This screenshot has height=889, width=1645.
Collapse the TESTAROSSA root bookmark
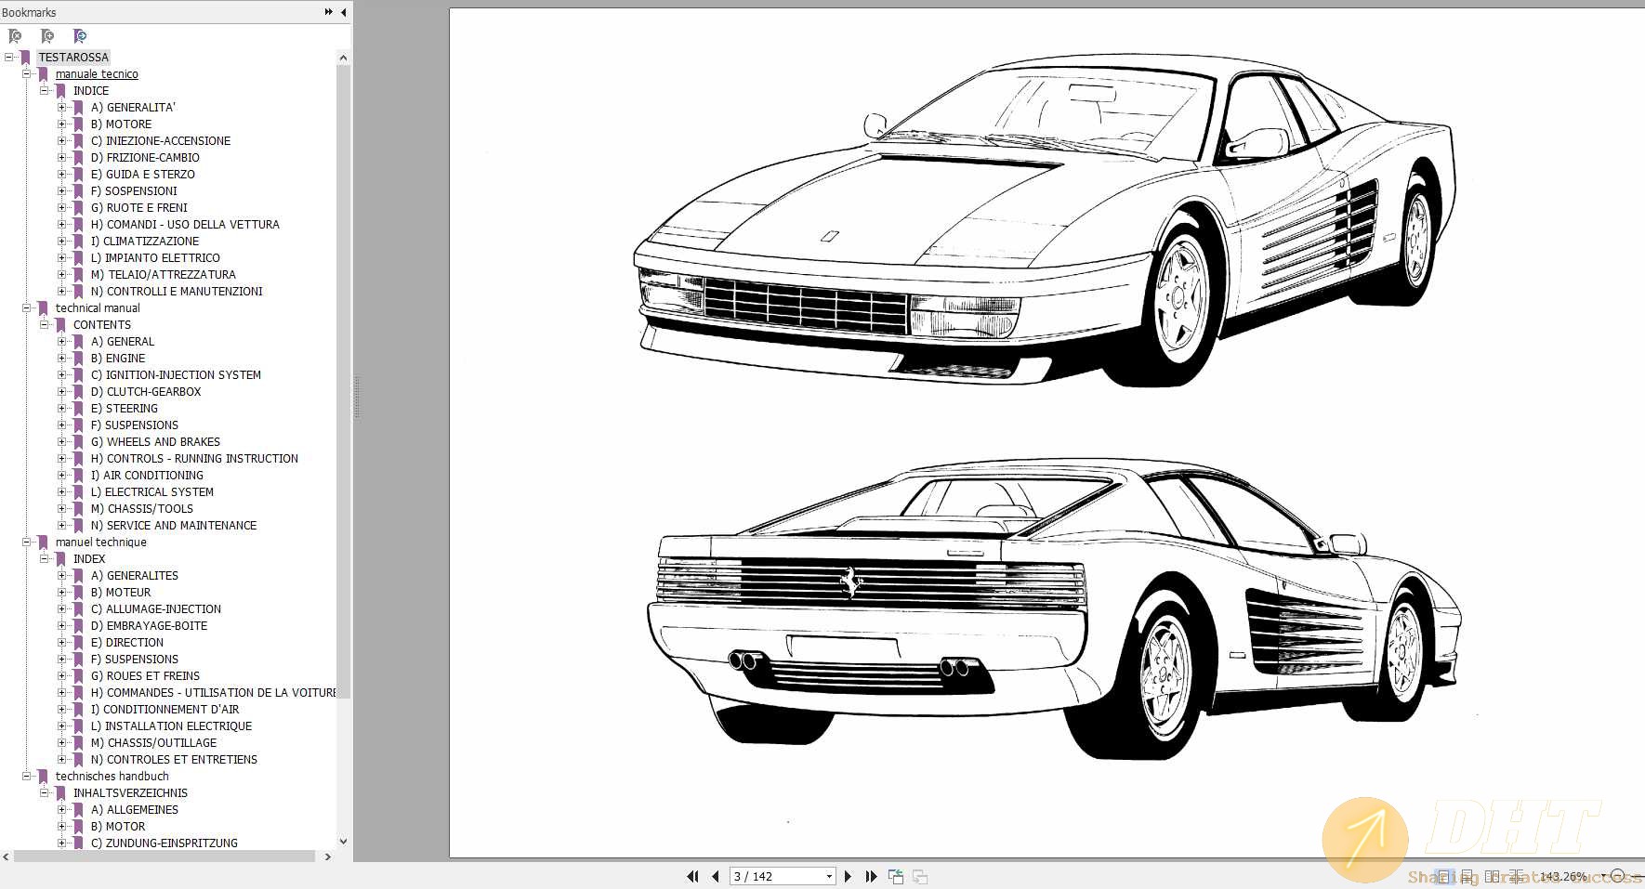coord(9,57)
